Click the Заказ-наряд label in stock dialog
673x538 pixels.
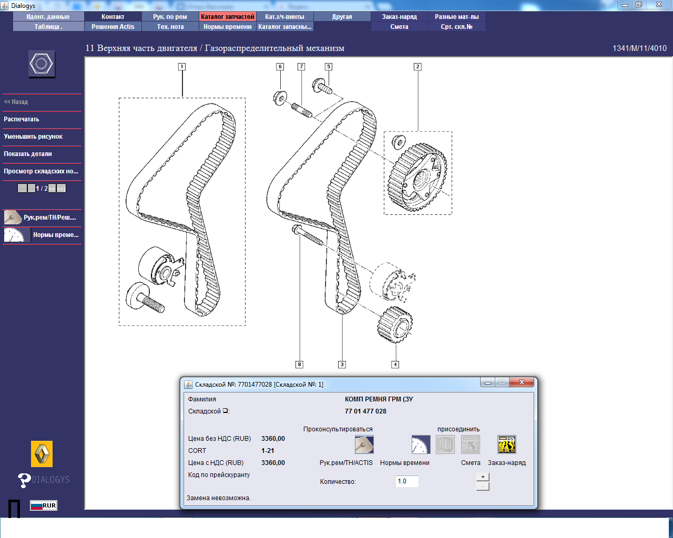(x=507, y=463)
